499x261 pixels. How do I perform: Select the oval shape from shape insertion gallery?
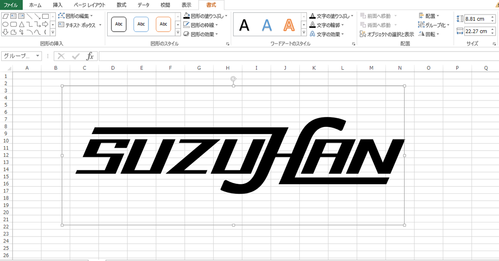coord(5,24)
